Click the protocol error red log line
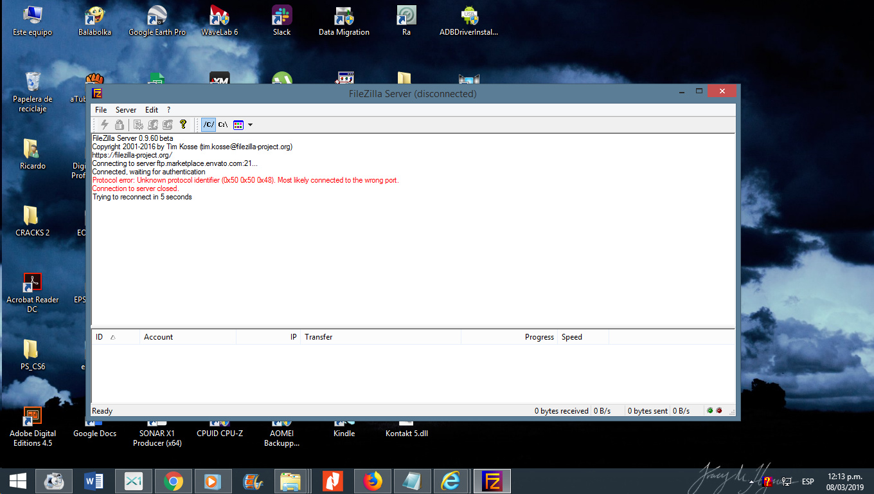The height and width of the screenshot is (494, 874). tap(245, 180)
